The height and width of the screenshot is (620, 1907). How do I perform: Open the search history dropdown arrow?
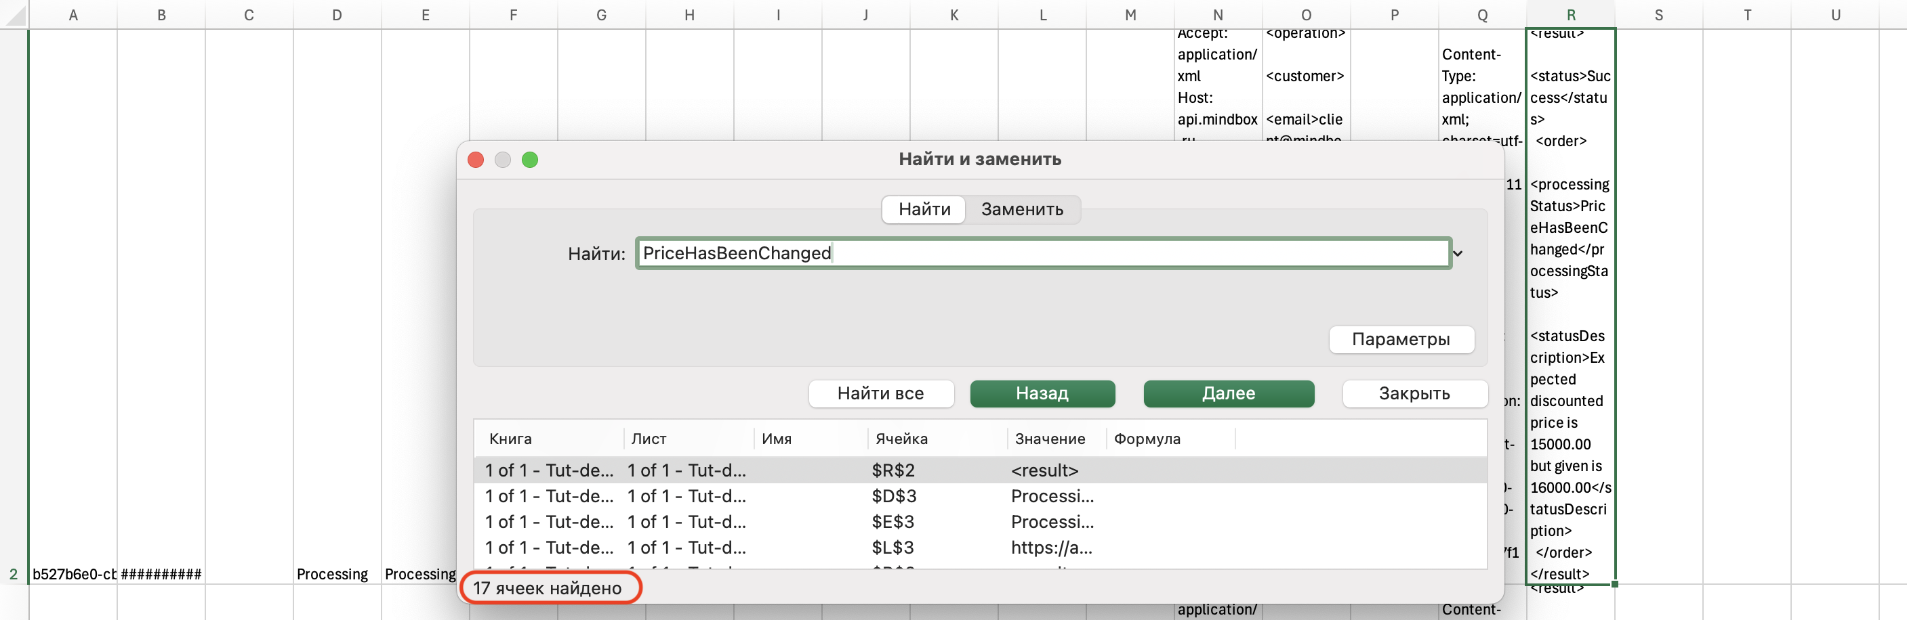coord(1458,253)
